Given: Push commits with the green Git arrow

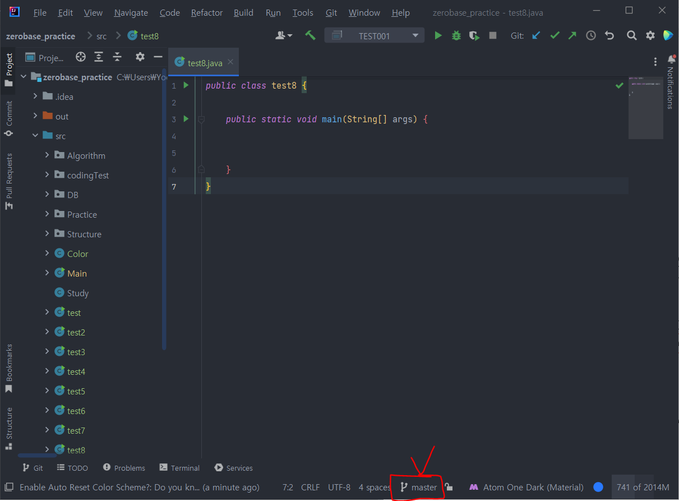Looking at the screenshot, I should (572, 35).
